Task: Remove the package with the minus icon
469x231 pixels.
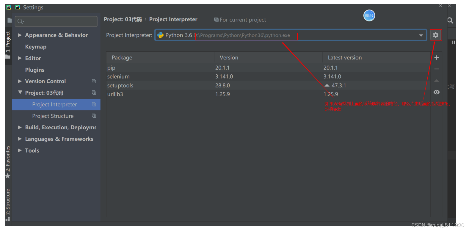Action: [437, 69]
